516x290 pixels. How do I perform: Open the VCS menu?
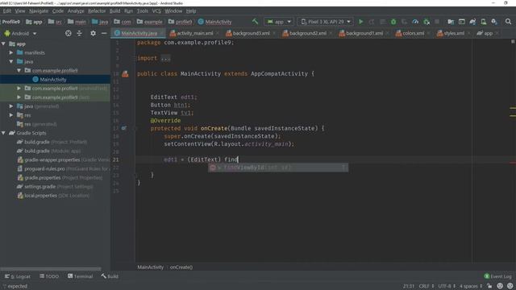[156, 10]
